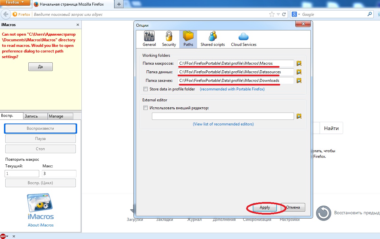
Task: Open recommended with Portable Firefox link
Action: [232, 89]
